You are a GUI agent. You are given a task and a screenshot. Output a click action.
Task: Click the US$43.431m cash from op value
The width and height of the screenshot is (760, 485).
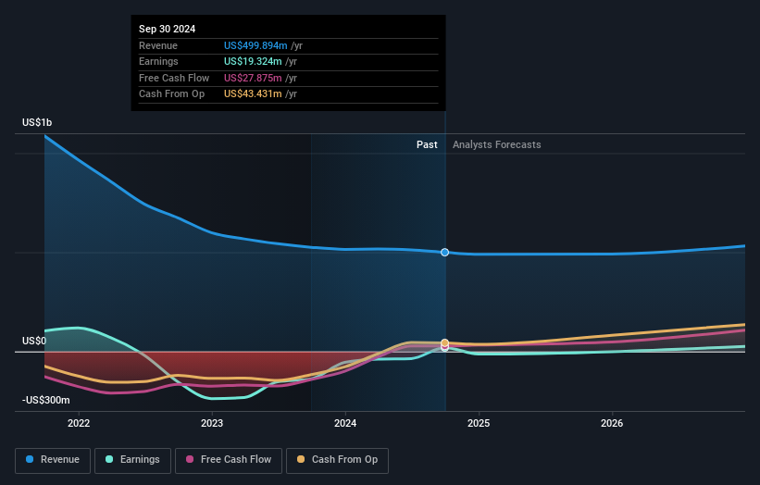[253, 94]
